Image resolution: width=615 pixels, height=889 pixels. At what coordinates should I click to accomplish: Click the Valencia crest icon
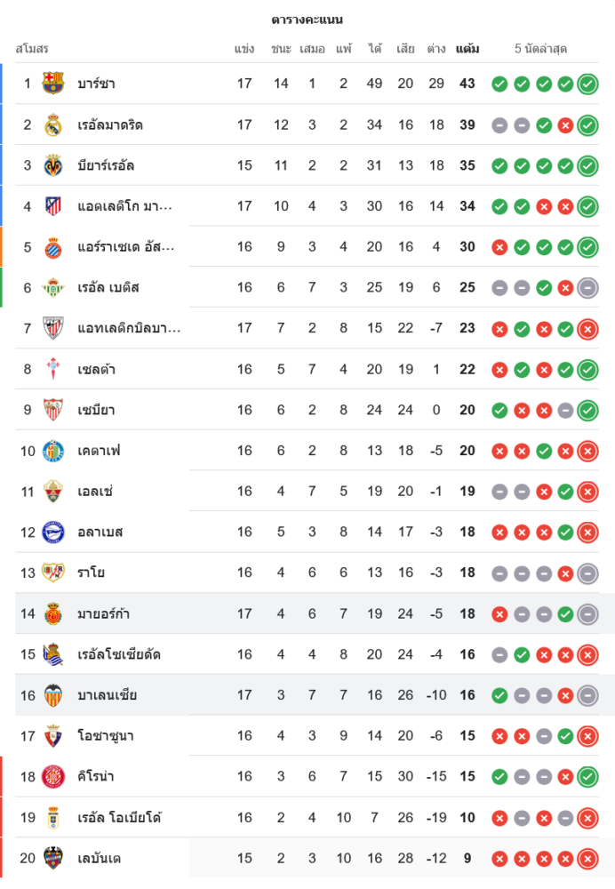[x=53, y=695]
